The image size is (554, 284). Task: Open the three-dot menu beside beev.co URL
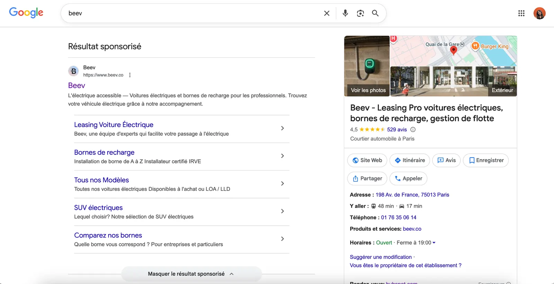(x=130, y=75)
